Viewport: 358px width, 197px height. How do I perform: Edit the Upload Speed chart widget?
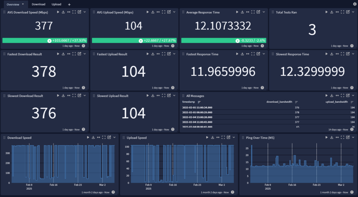228,138
